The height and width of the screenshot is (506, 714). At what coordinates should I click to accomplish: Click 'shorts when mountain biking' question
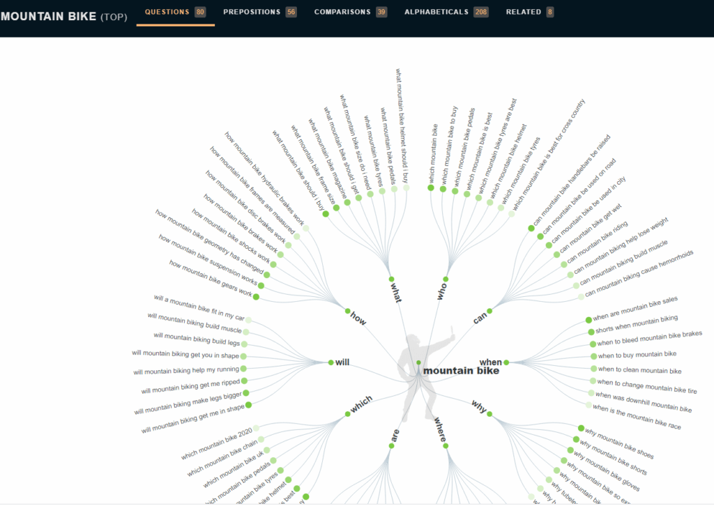637,323
